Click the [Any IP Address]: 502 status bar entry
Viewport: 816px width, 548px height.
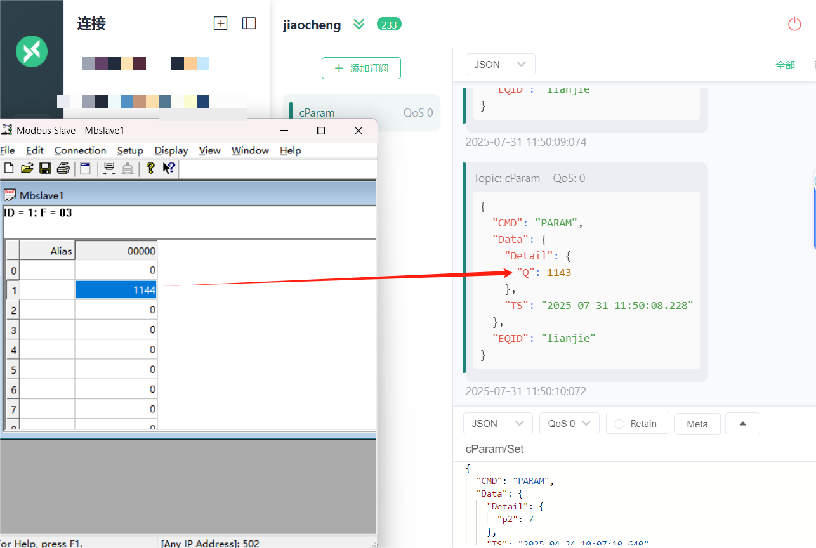[210, 543]
